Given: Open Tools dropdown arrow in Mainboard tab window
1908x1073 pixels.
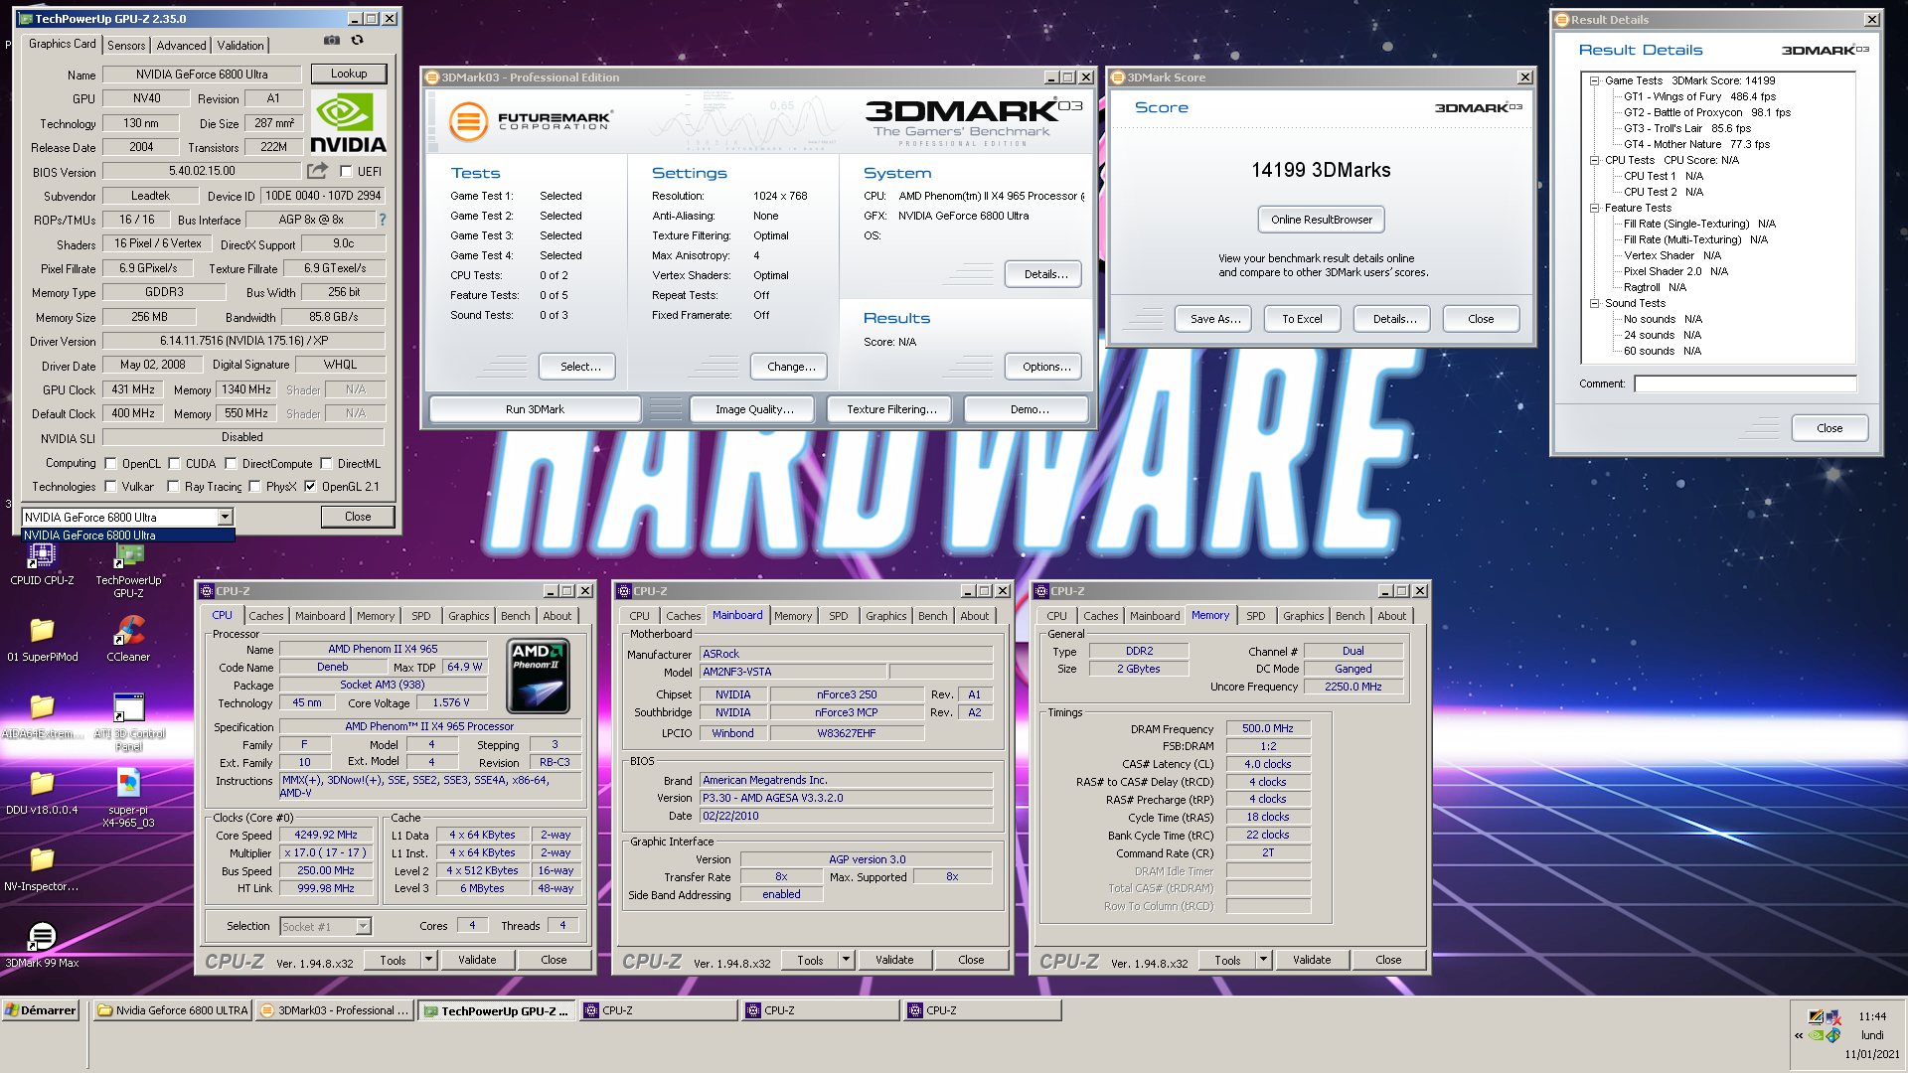Looking at the screenshot, I should 846,959.
